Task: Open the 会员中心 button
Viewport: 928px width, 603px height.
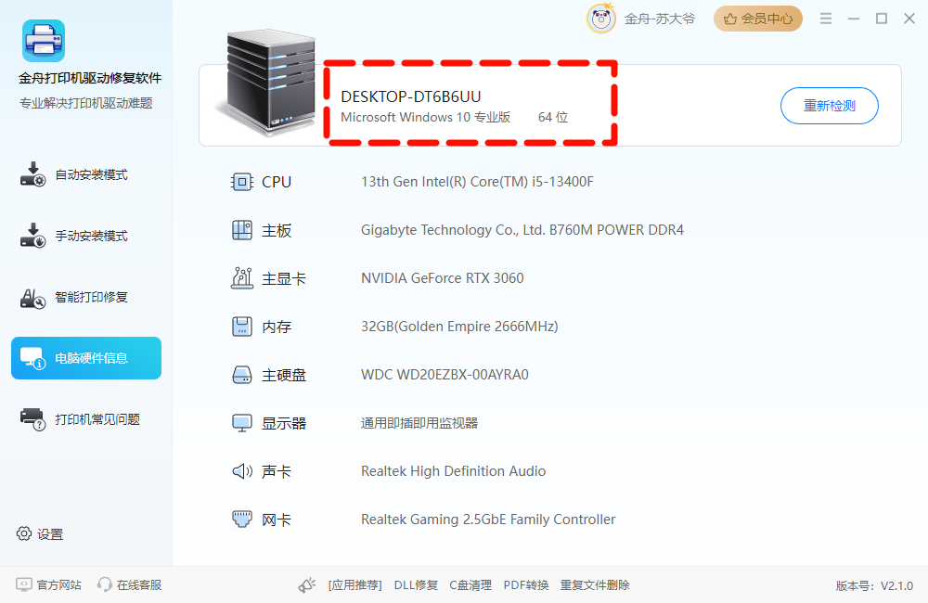Action: pos(758,19)
